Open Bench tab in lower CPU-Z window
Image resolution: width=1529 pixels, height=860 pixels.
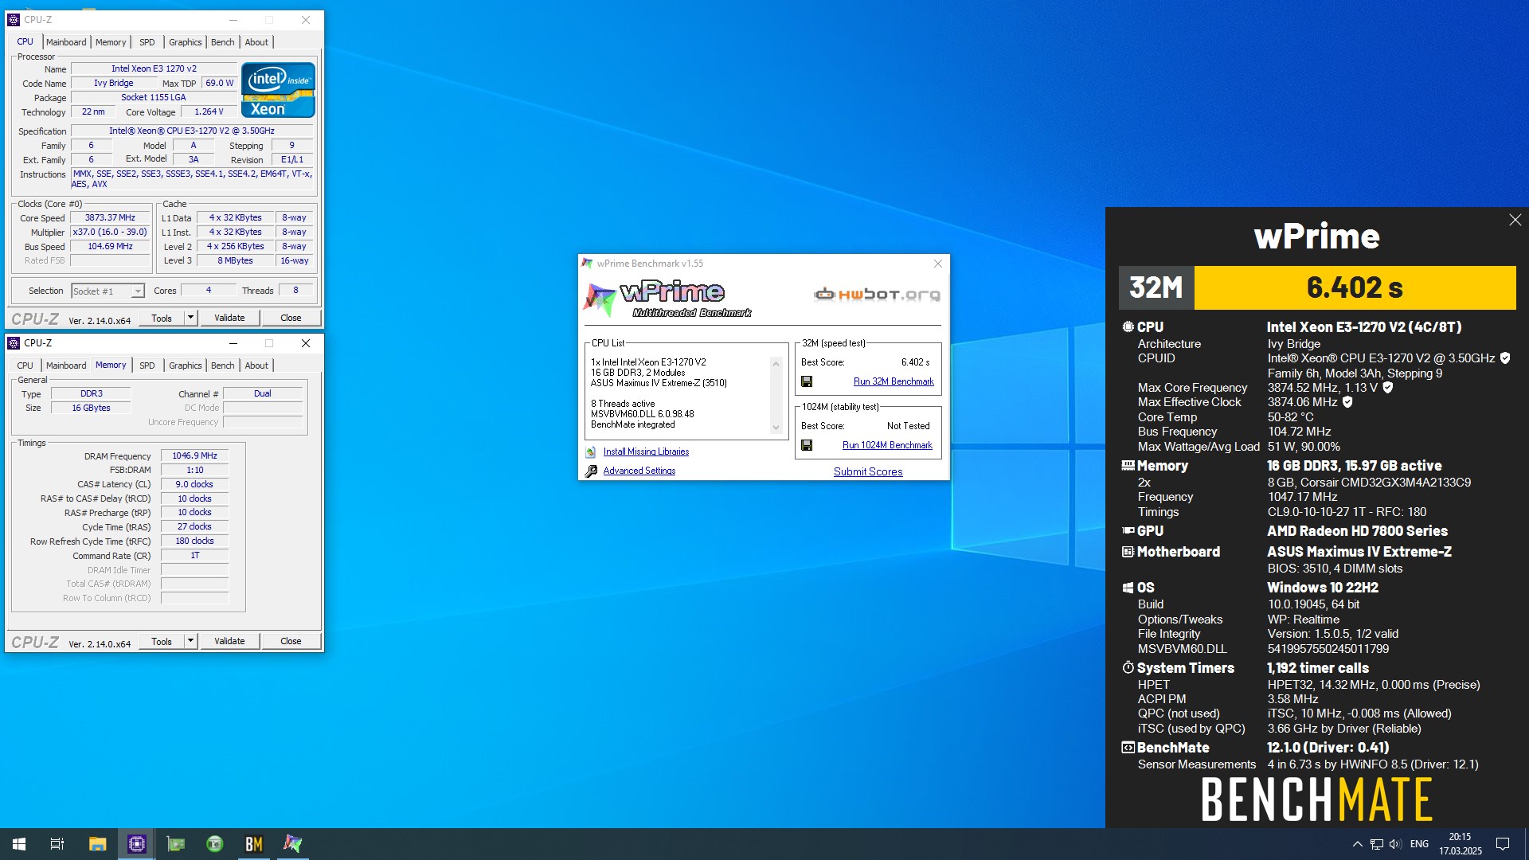(223, 365)
